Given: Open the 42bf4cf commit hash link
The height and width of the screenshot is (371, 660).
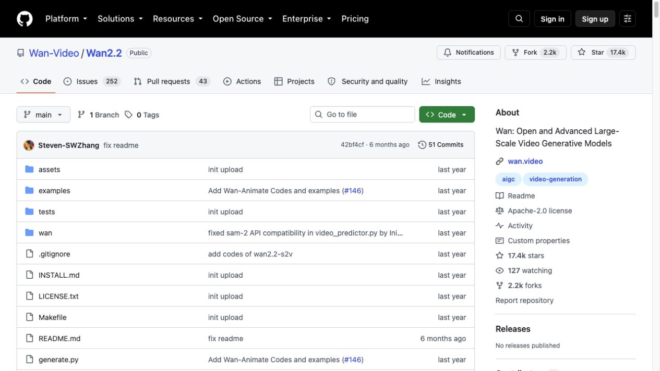Looking at the screenshot, I should point(352,145).
